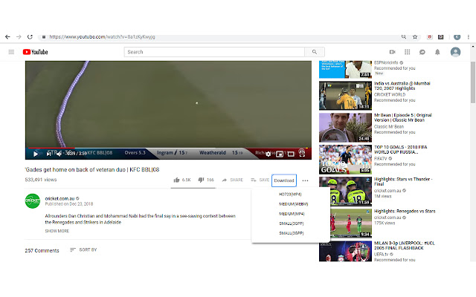The height and width of the screenshot is (297, 476).
Task: Open Mr Bean Episode 5 thumbnail
Action: [345, 128]
